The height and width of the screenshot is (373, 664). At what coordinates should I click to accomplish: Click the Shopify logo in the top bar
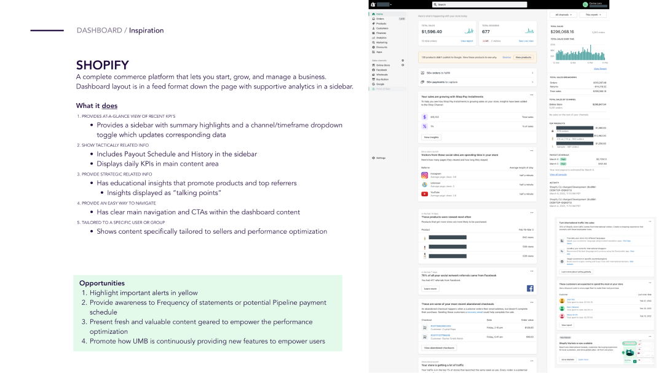coord(373,4)
